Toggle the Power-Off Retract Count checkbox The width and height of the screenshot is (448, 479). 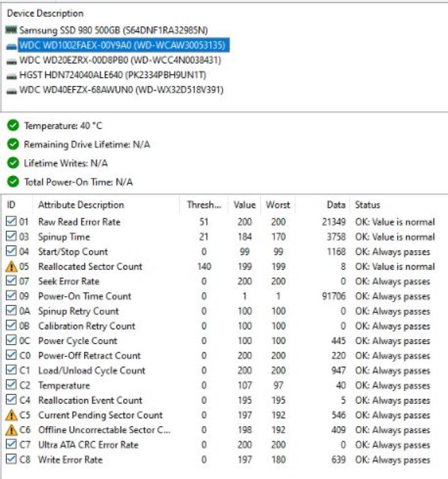(11, 355)
